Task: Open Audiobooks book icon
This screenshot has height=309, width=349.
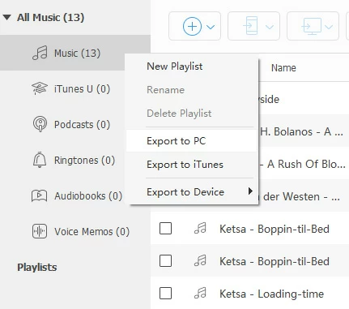Action: 40,195
